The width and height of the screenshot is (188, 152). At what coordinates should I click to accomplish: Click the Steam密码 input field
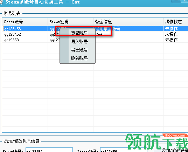point(124,150)
